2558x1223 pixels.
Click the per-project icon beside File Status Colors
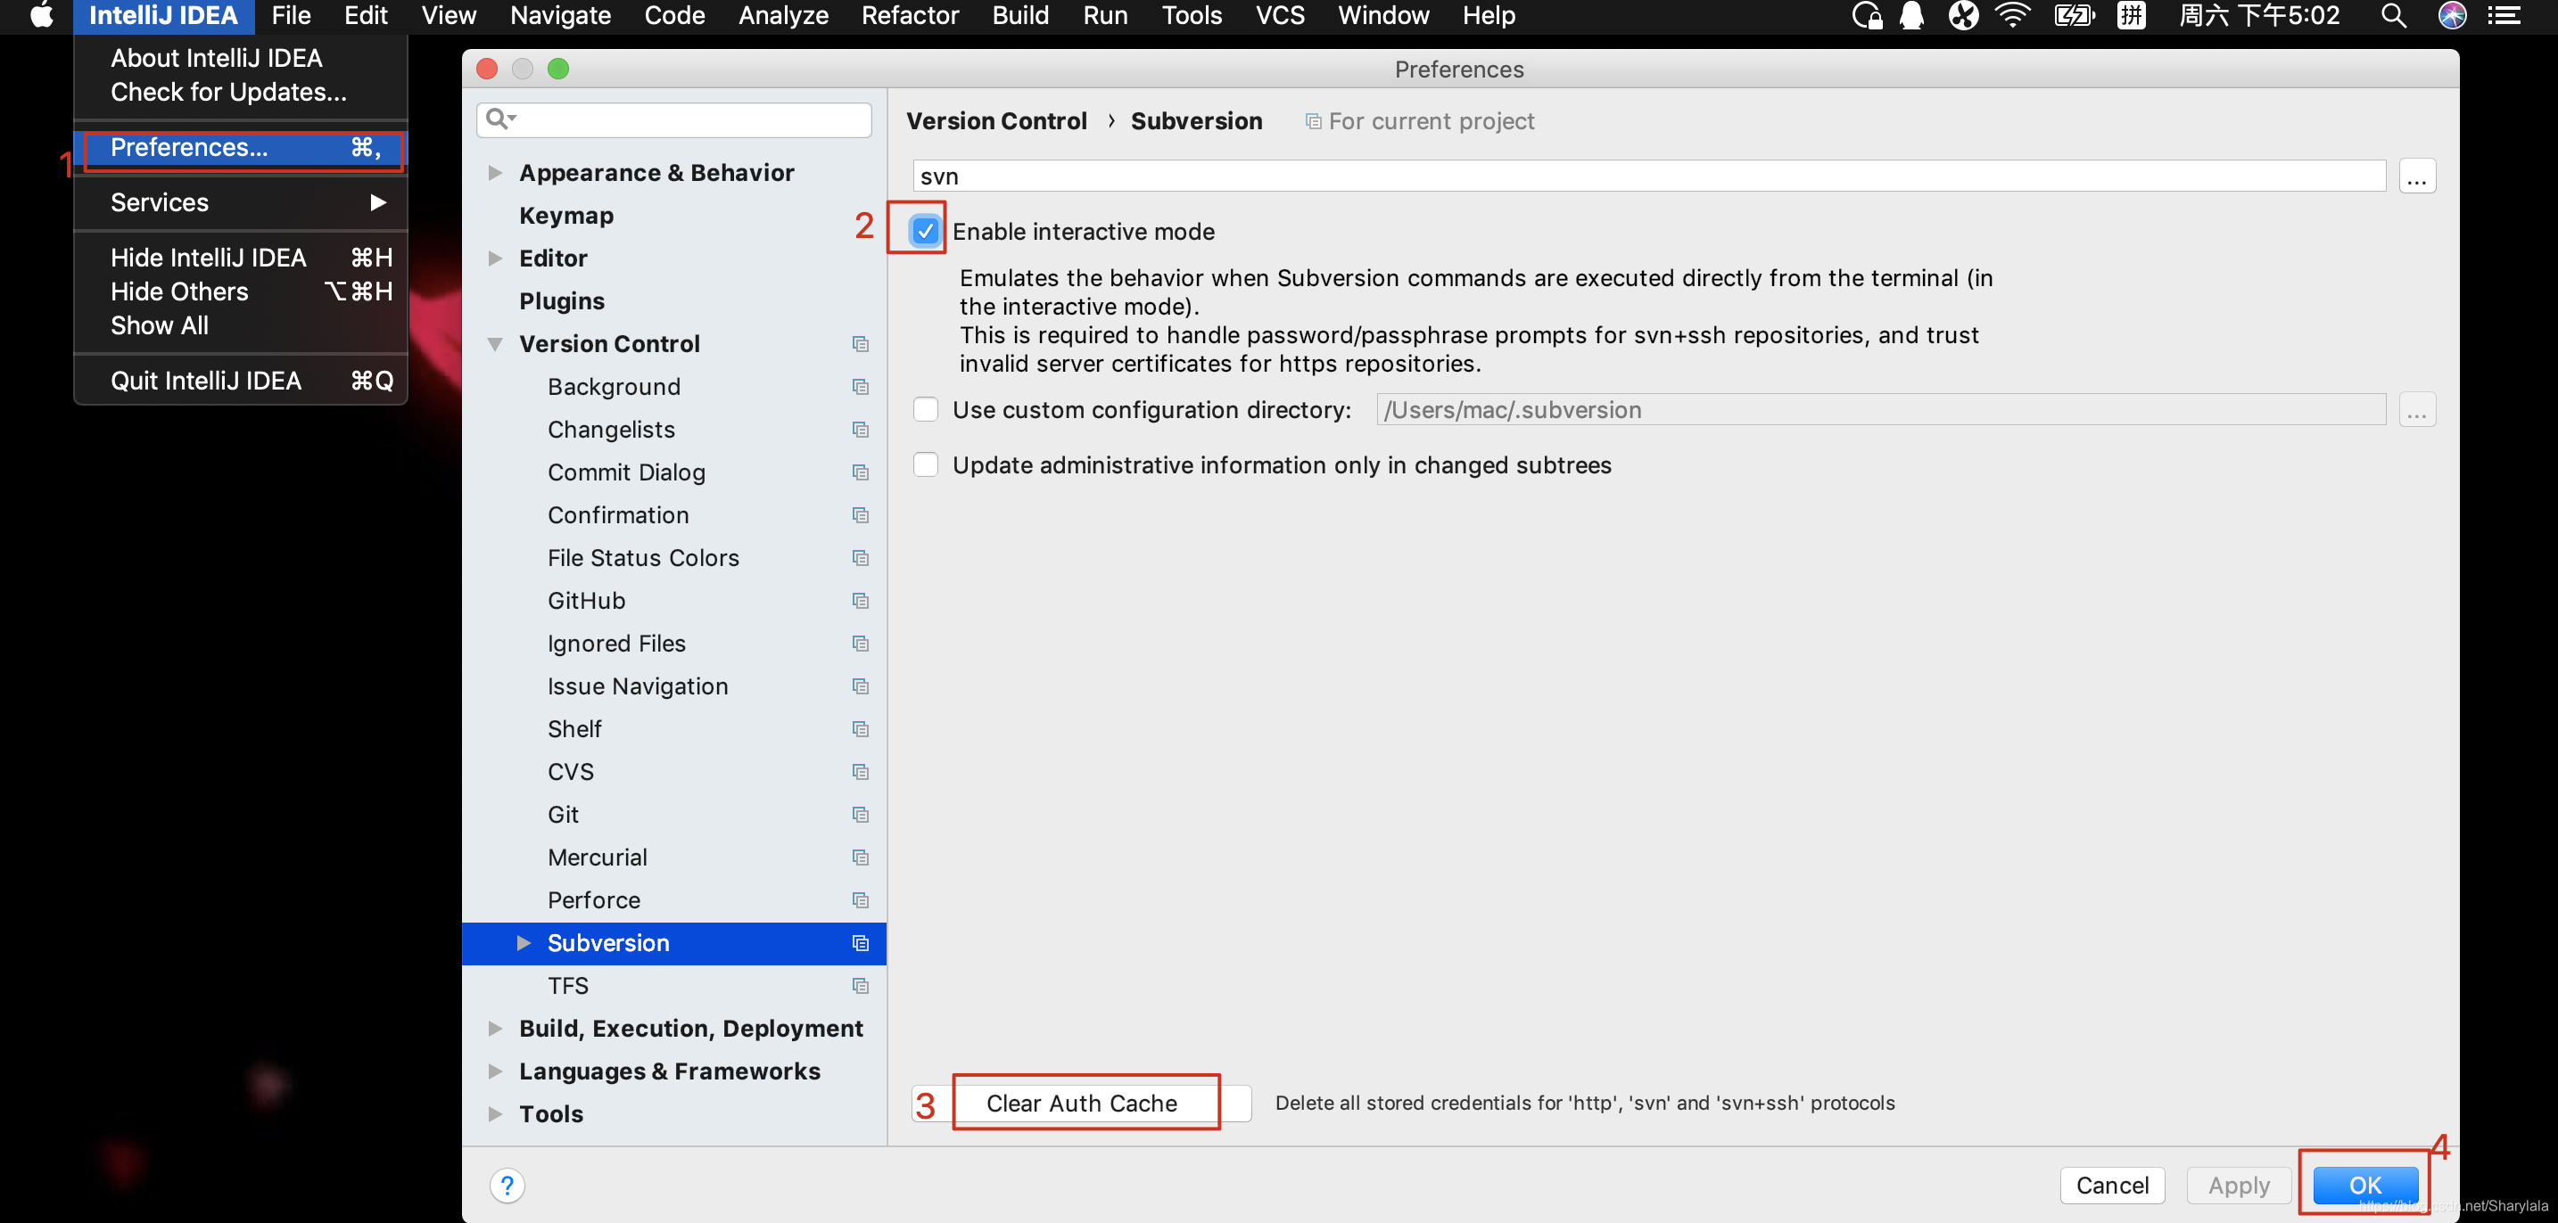pyautogui.click(x=860, y=557)
